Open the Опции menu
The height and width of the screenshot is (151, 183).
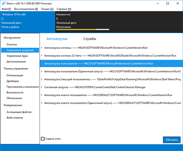coord(47,9)
